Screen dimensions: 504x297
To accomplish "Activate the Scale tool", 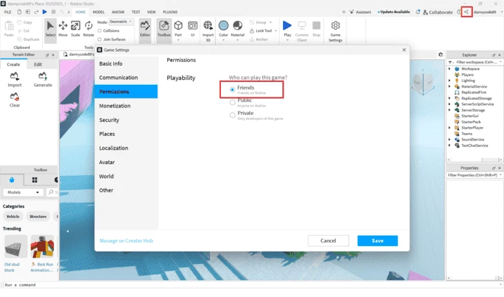I will pos(75,29).
